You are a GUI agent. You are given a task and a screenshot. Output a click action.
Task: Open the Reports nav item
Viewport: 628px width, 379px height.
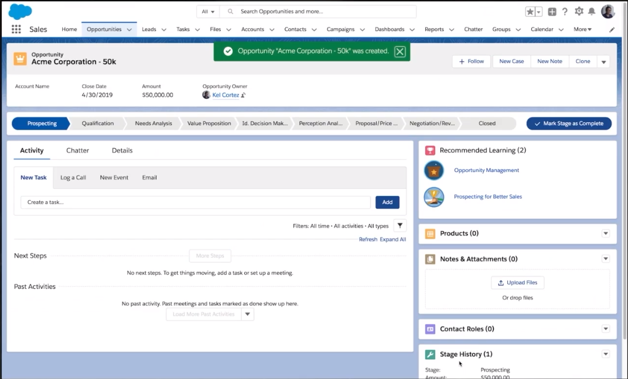pos(434,29)
